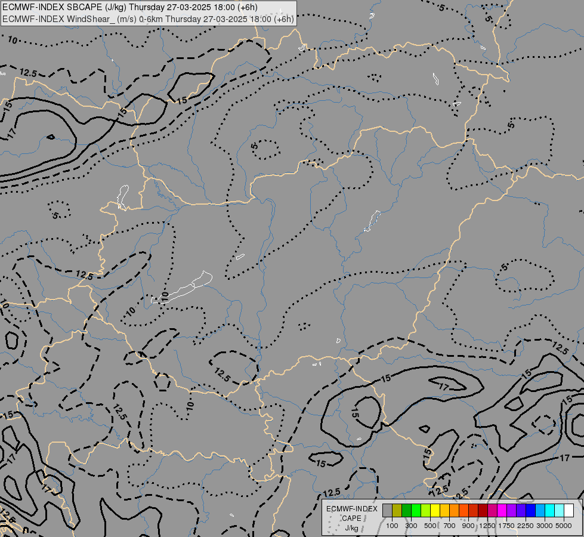Click the yellow-green legend swatch

point(426,511)
